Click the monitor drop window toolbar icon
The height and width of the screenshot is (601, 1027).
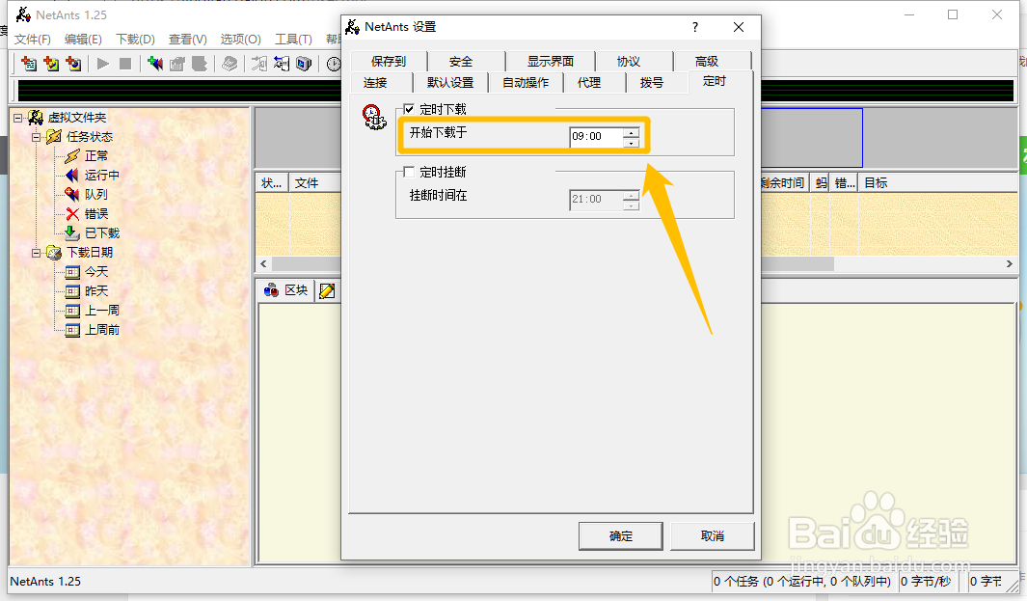point(304,64)
